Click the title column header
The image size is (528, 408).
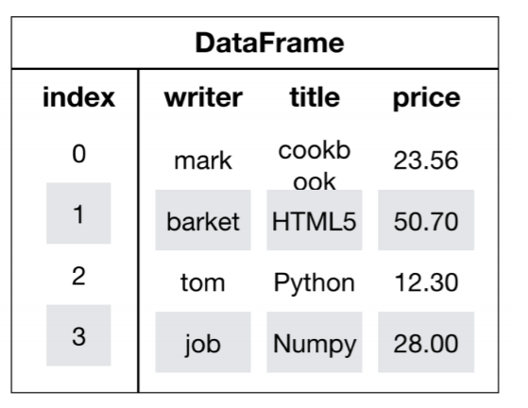pyautogui.click(x=315, y=97)
